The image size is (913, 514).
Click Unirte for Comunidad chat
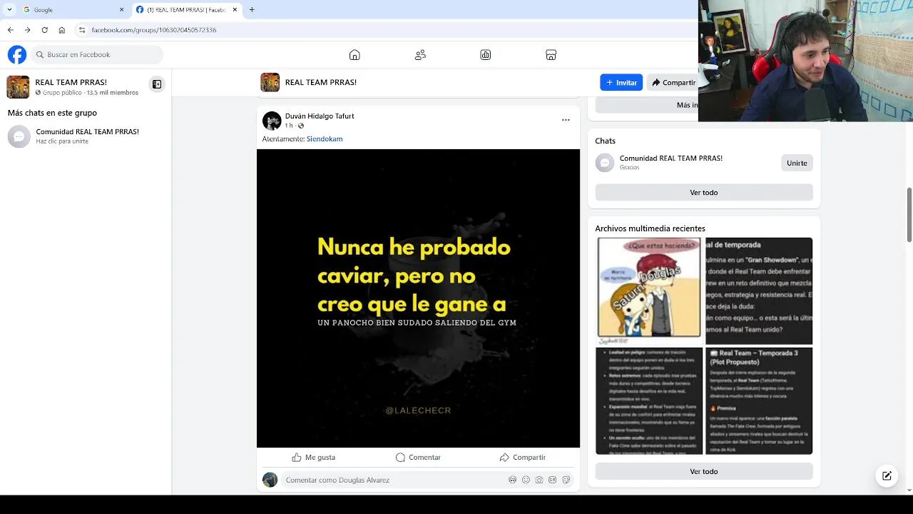[797, 163]
